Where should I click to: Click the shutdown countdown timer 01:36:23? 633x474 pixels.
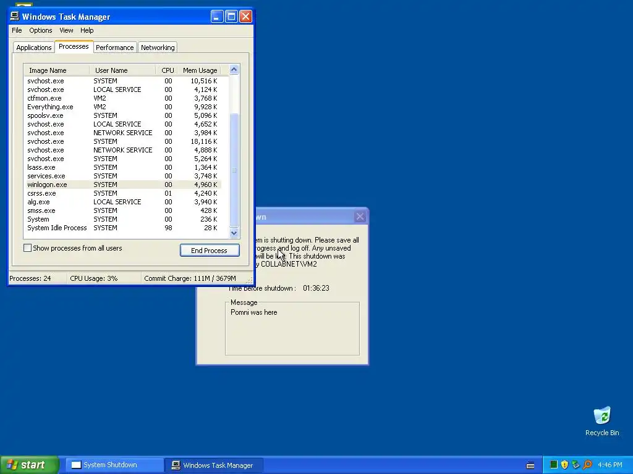[316, 288]
